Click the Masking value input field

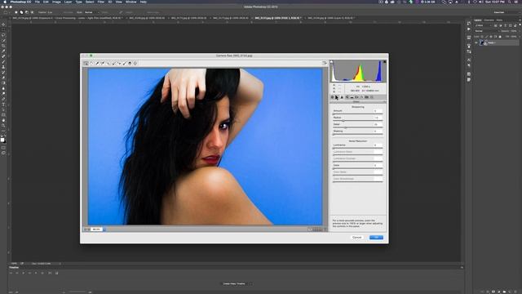click(378, 131)
